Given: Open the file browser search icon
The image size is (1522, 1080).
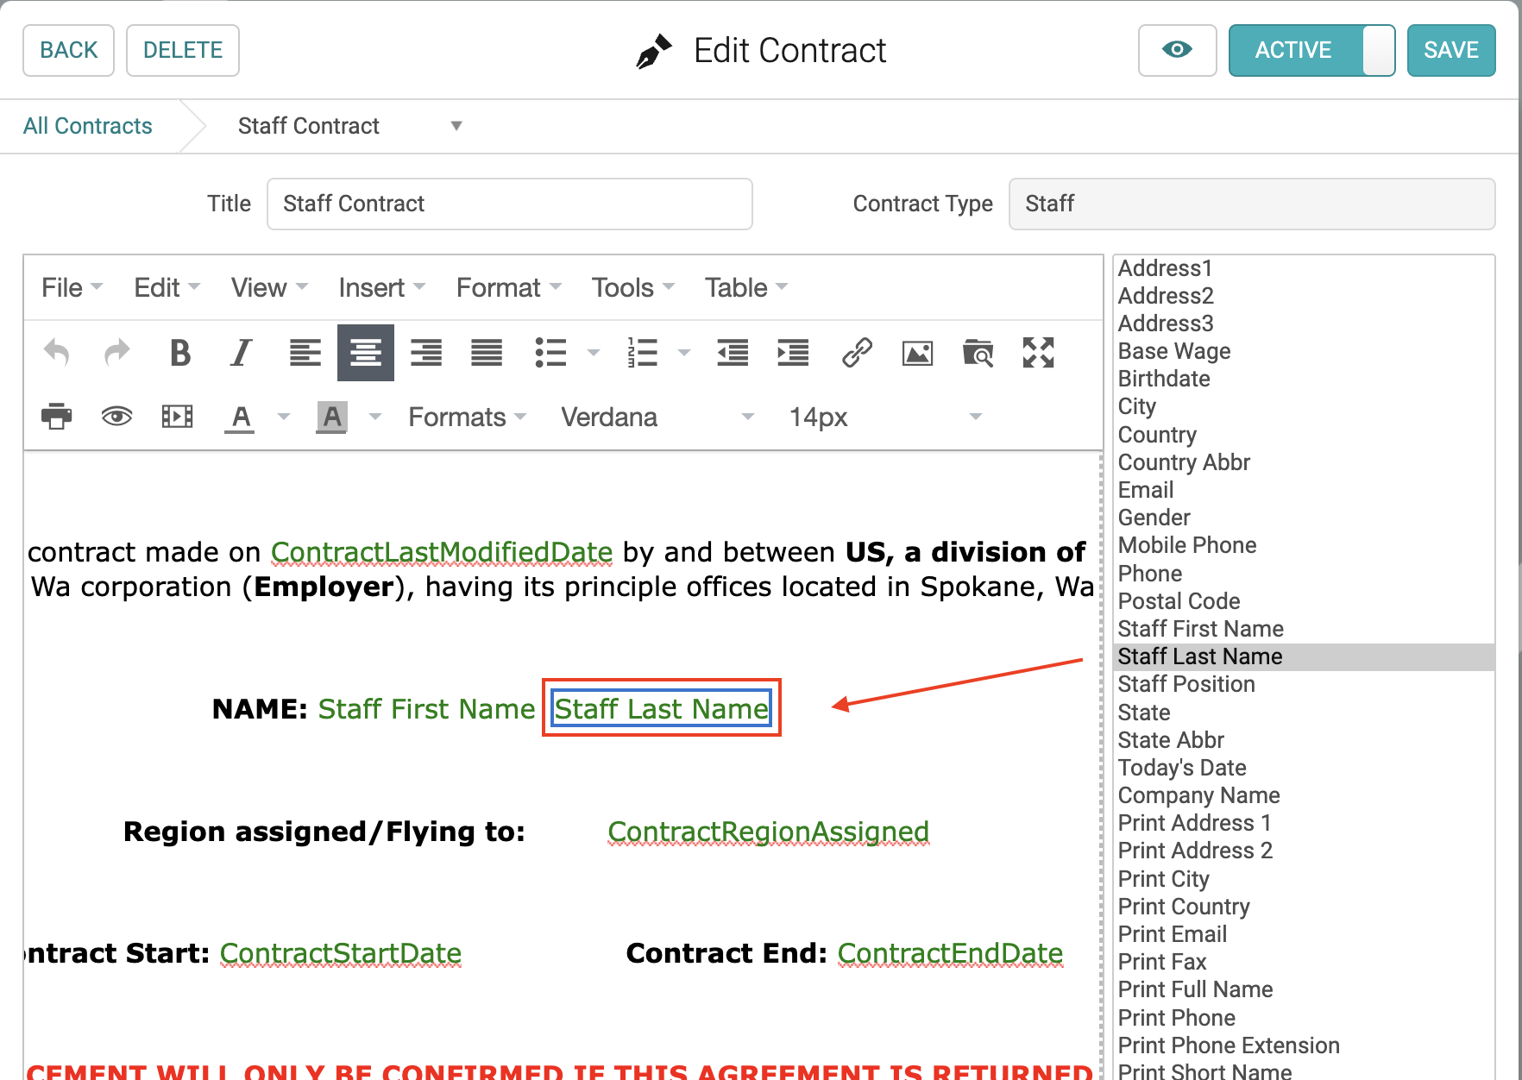Looking at the screenshot, I should (978, 352).
